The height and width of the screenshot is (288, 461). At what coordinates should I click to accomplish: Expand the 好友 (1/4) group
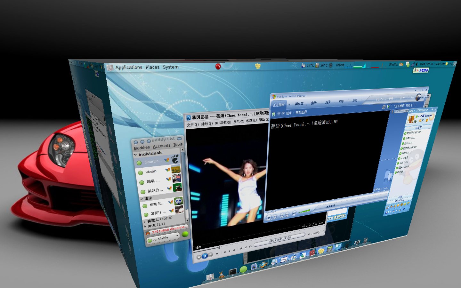pos(145,226)
